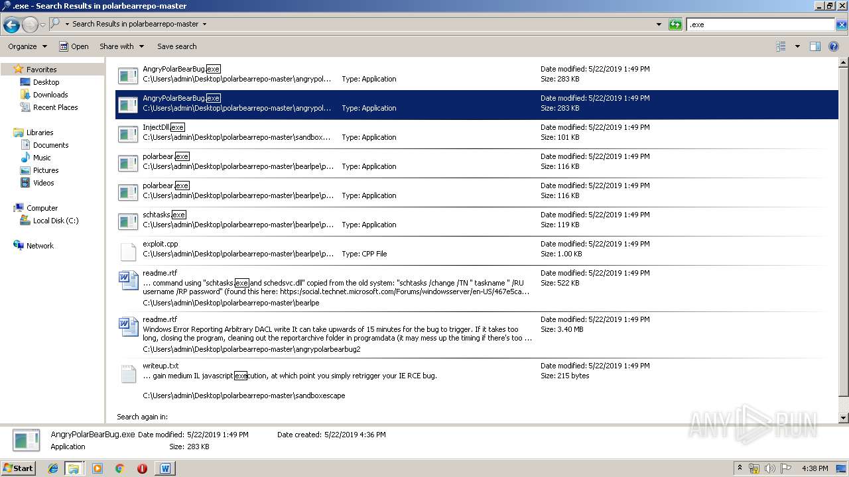
Task: Click the first AngryPolarBearBug.exe icon
Action: coord(128,75)
